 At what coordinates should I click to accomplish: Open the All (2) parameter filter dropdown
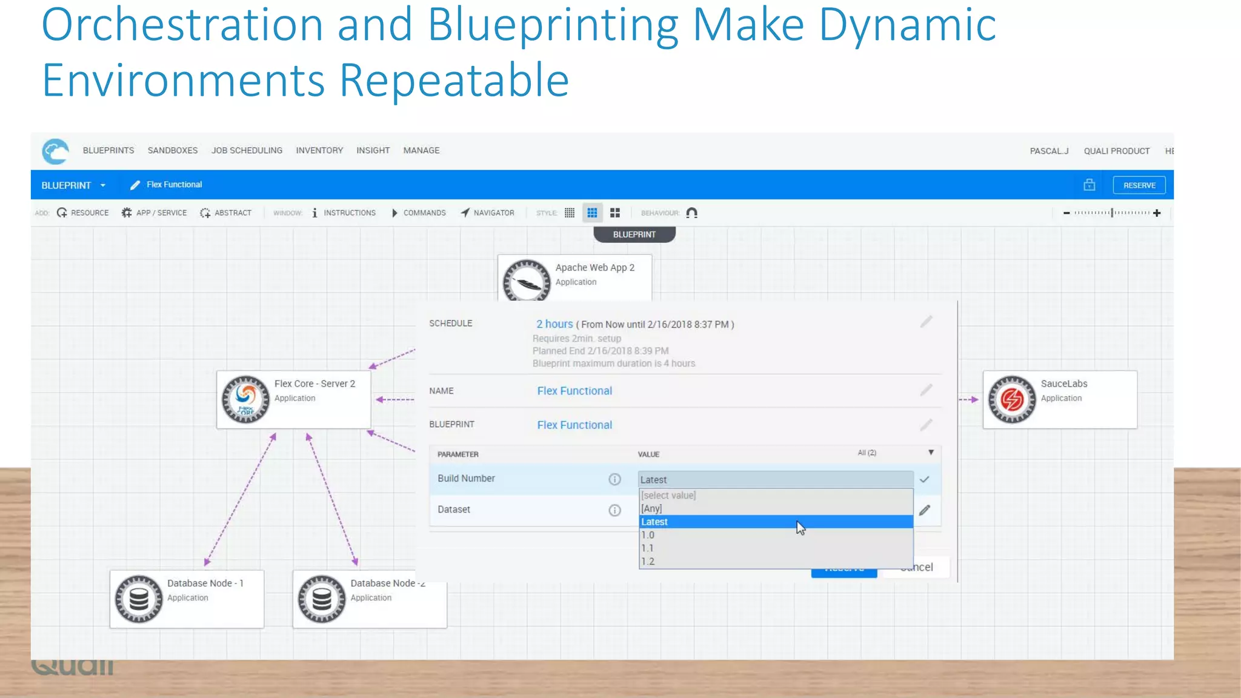pos(931,453)
